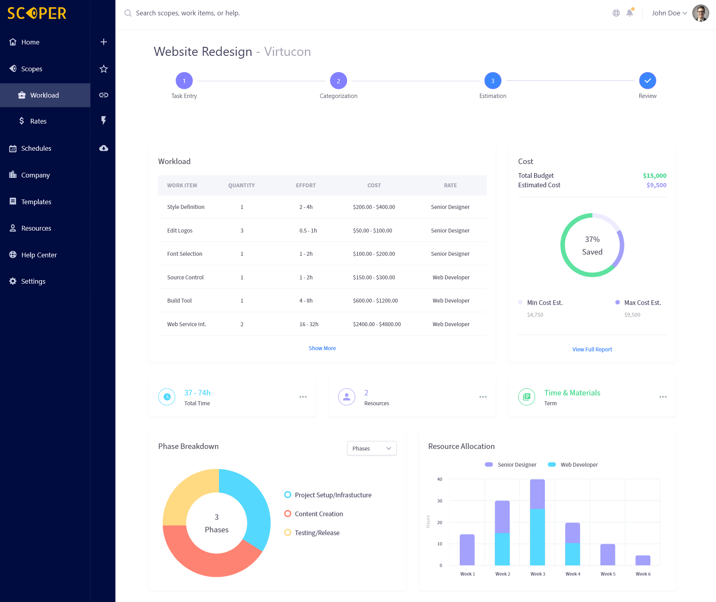This screenshot has height=602, width=716.
Task: Click Show More under workload table
Action: click(x=322, y=348)
